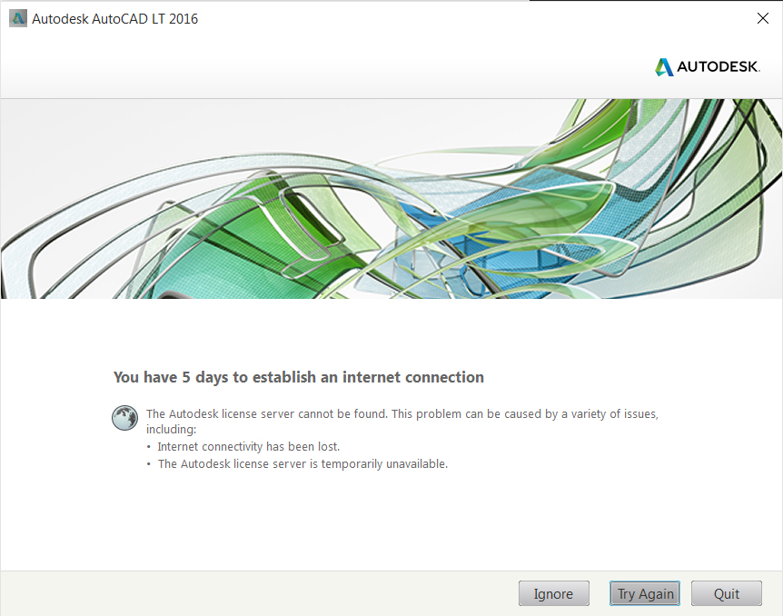Retry connection with Try Again button
Image resolution: width=783 pixels, height=616 pixels.
click(x=645, y=593)
